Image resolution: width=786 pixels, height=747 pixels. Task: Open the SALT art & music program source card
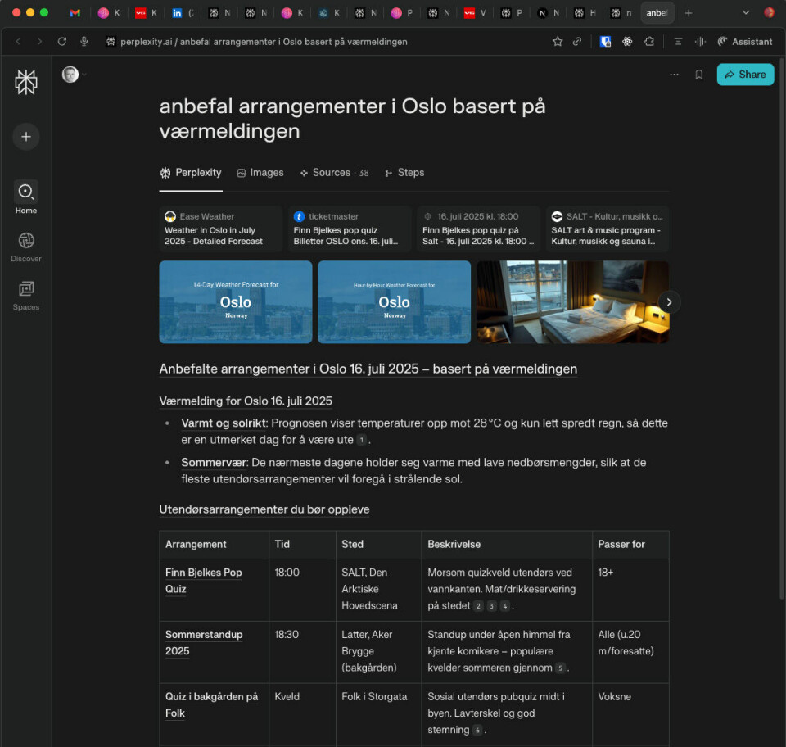pos(608,229)
